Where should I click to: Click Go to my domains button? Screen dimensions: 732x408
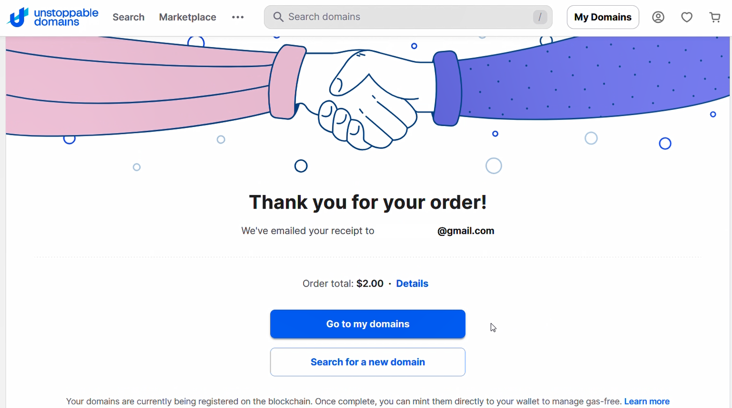click(x=368, y=324)
